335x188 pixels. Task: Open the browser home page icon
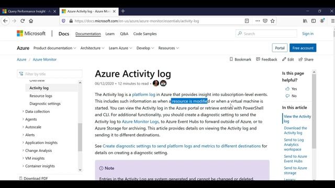coord(31,21)
